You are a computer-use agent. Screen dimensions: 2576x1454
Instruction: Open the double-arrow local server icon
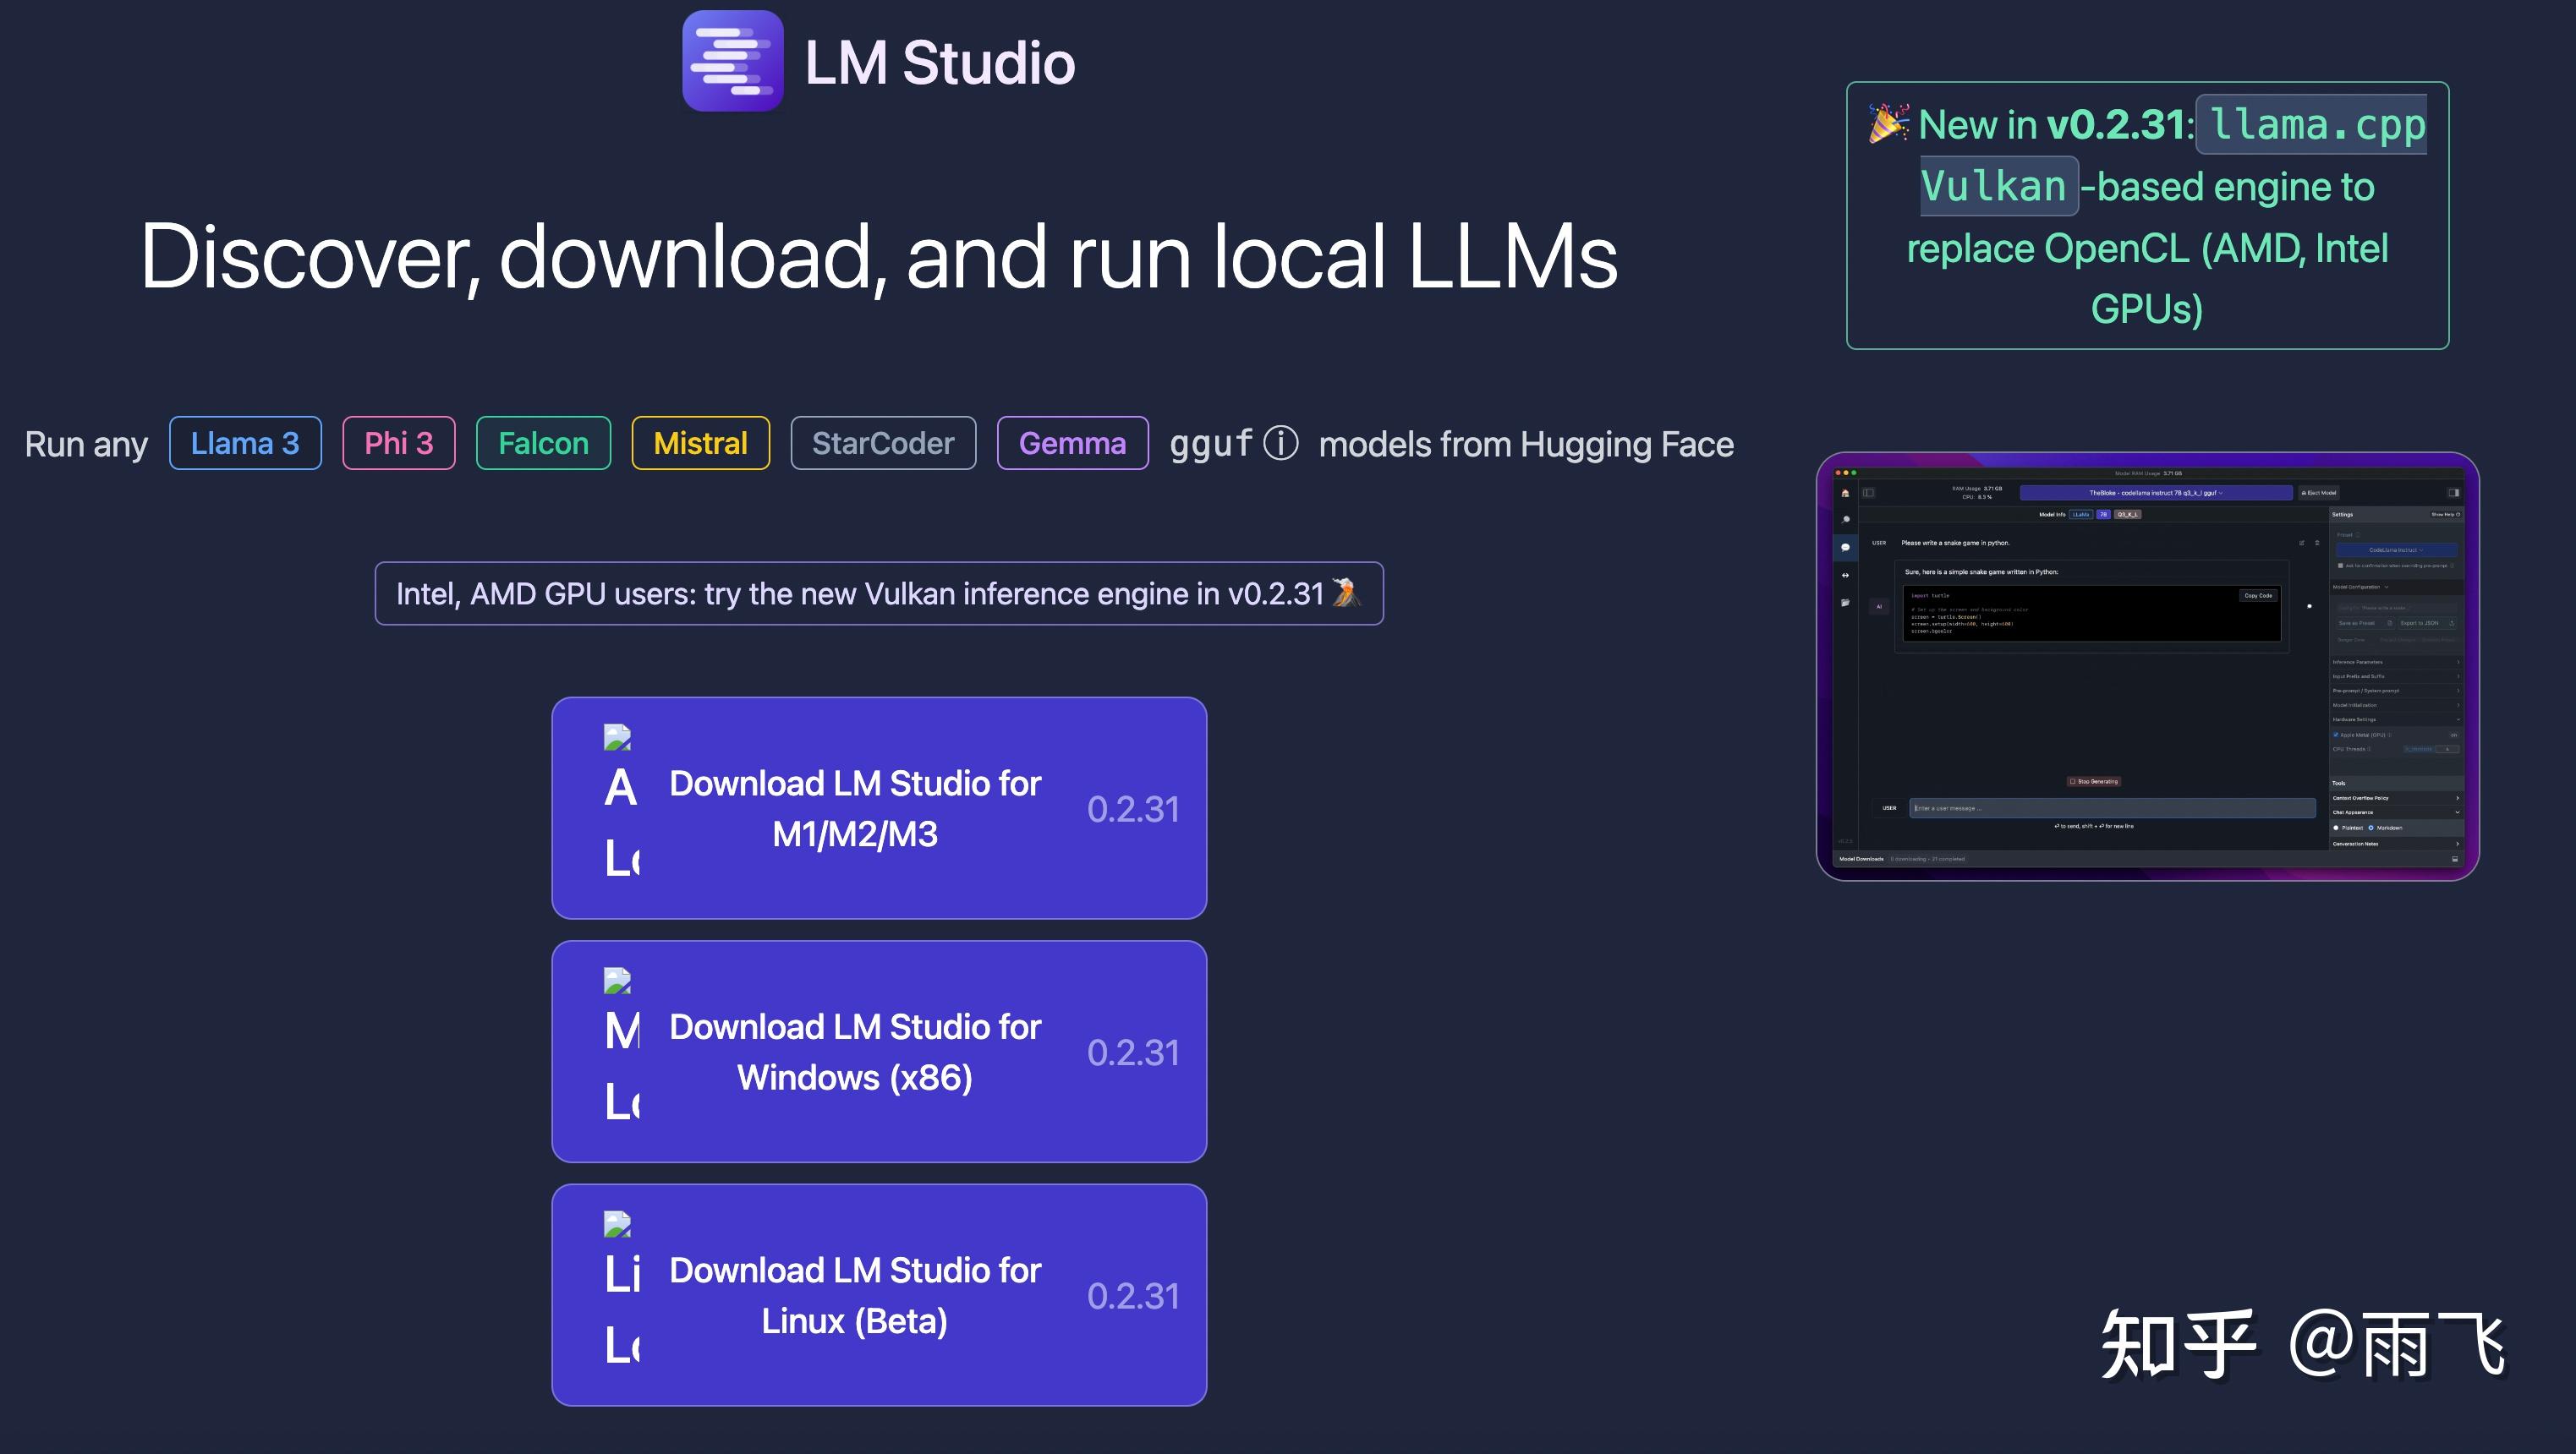[x=1845, y=576]
